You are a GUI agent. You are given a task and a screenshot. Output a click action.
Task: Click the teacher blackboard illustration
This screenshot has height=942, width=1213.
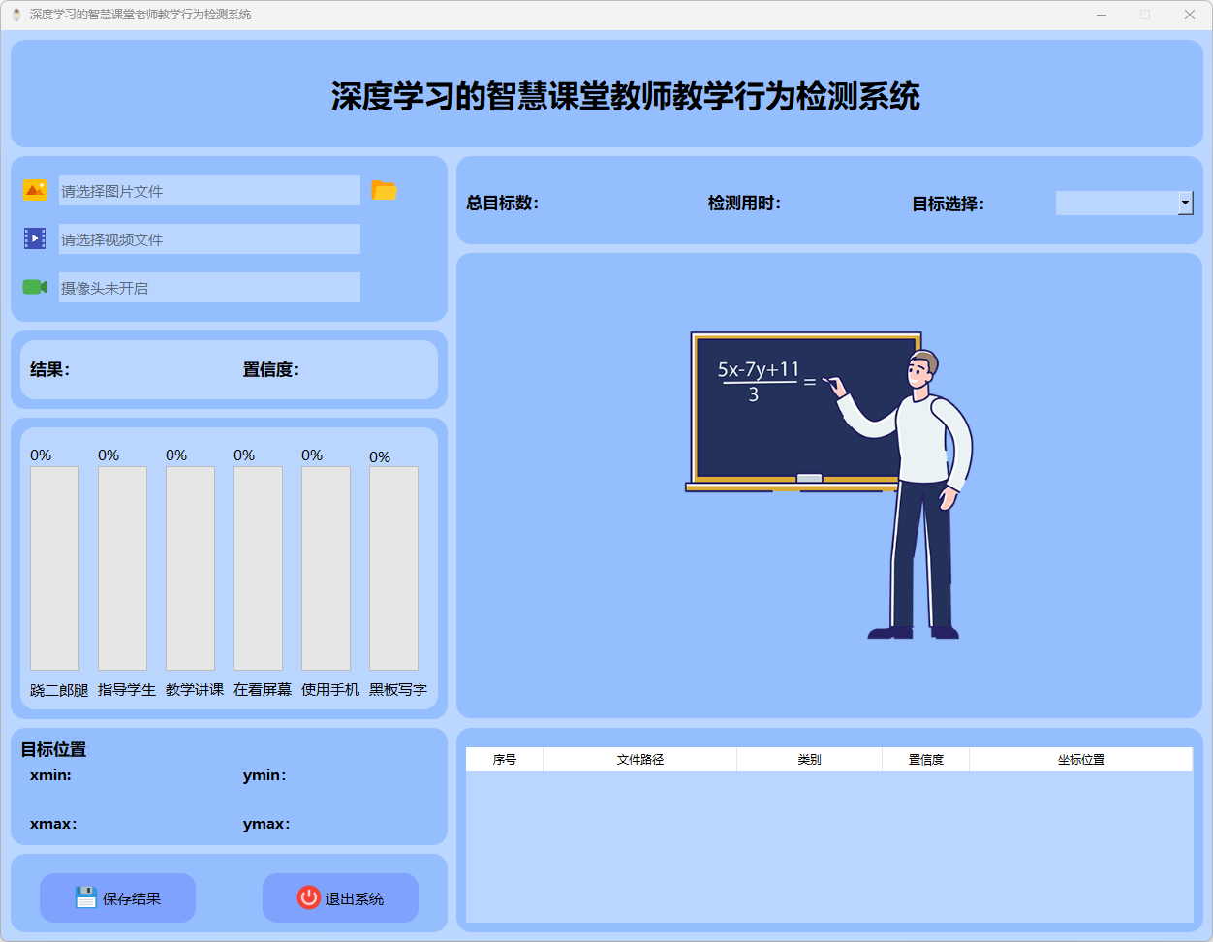point(828,485)
